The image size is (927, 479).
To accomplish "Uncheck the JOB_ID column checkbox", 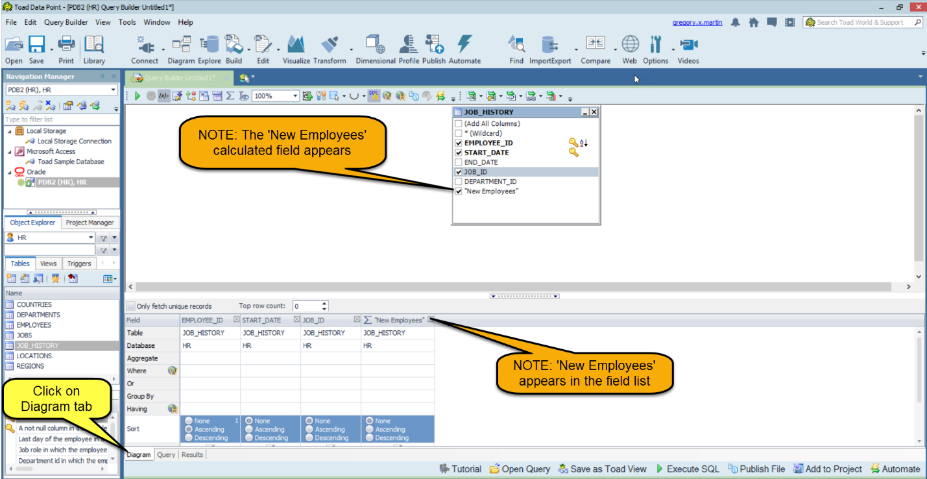I will point(459,172).
